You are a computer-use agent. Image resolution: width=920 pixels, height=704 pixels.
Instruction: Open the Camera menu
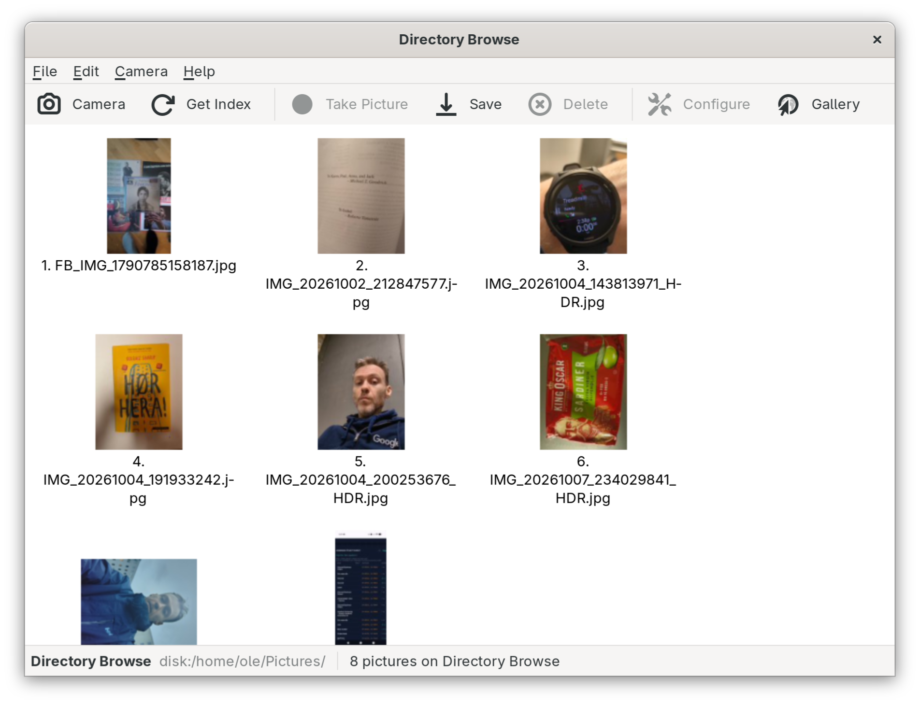(141, 71)
